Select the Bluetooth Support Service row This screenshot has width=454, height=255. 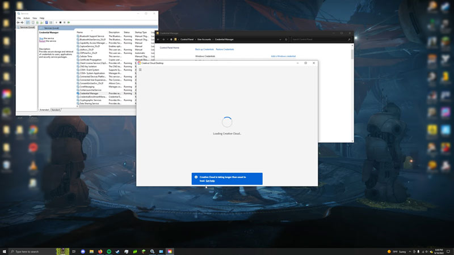pyautogui.click(x=116, y=36)
